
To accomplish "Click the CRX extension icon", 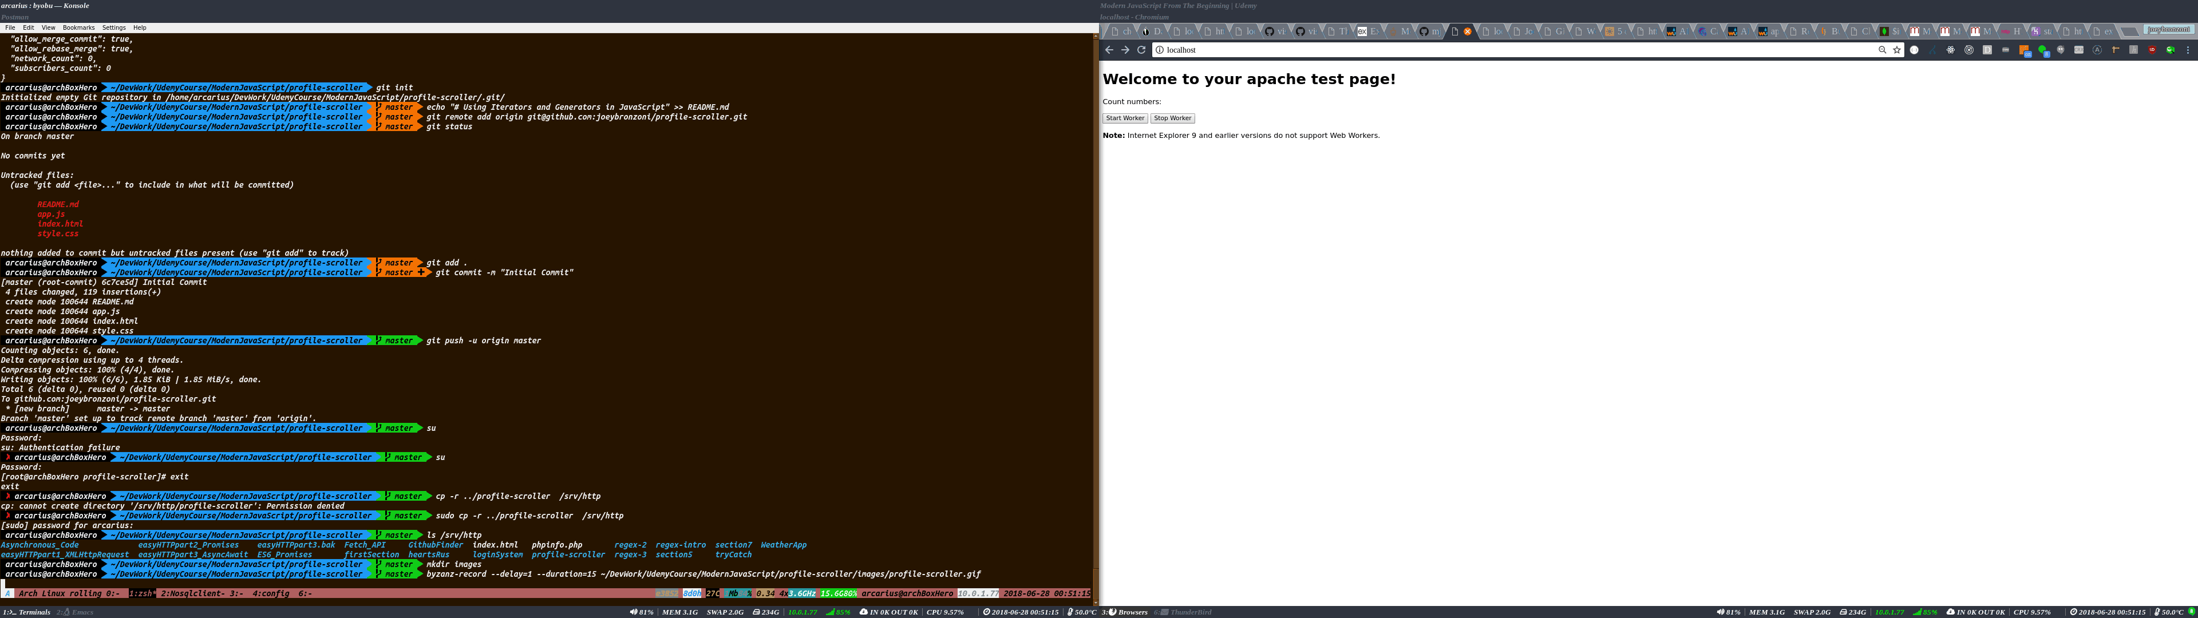I will pyautogui.click(x=2080, y=50).
